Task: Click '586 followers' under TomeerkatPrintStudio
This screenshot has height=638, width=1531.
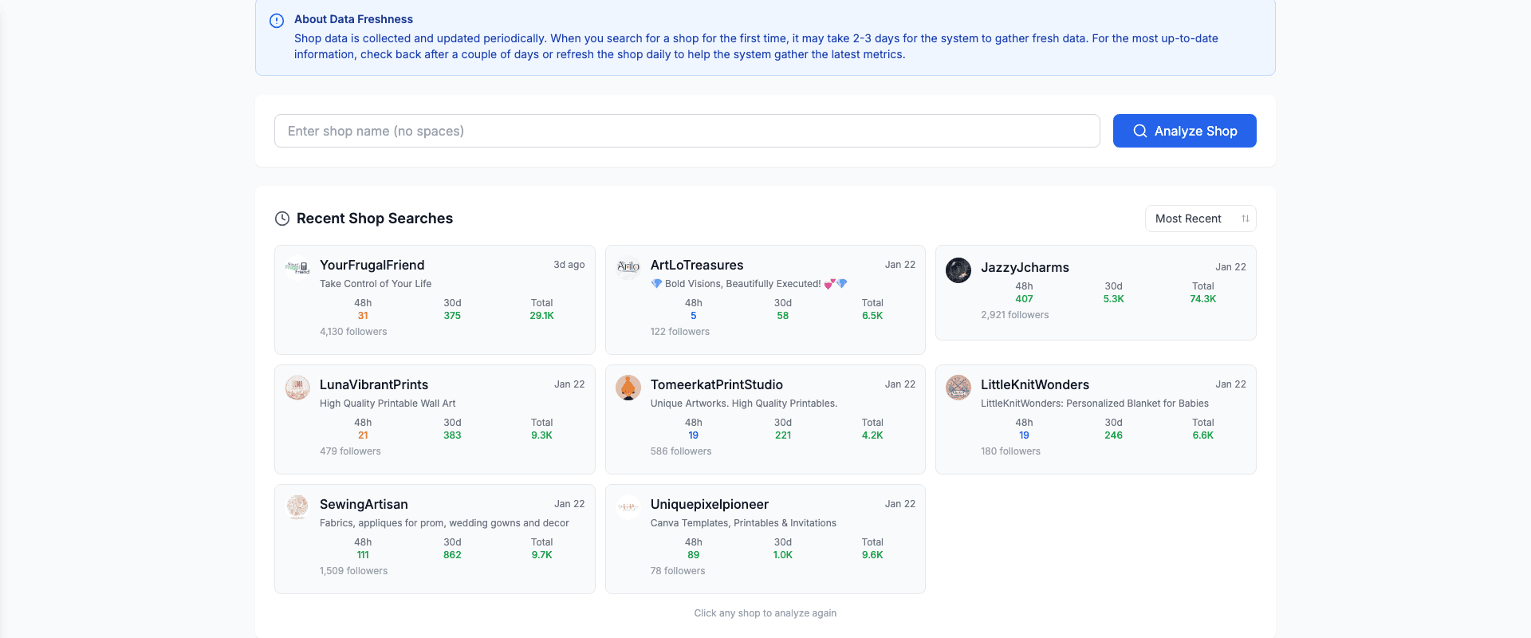Action: click(x=681, y=451)
